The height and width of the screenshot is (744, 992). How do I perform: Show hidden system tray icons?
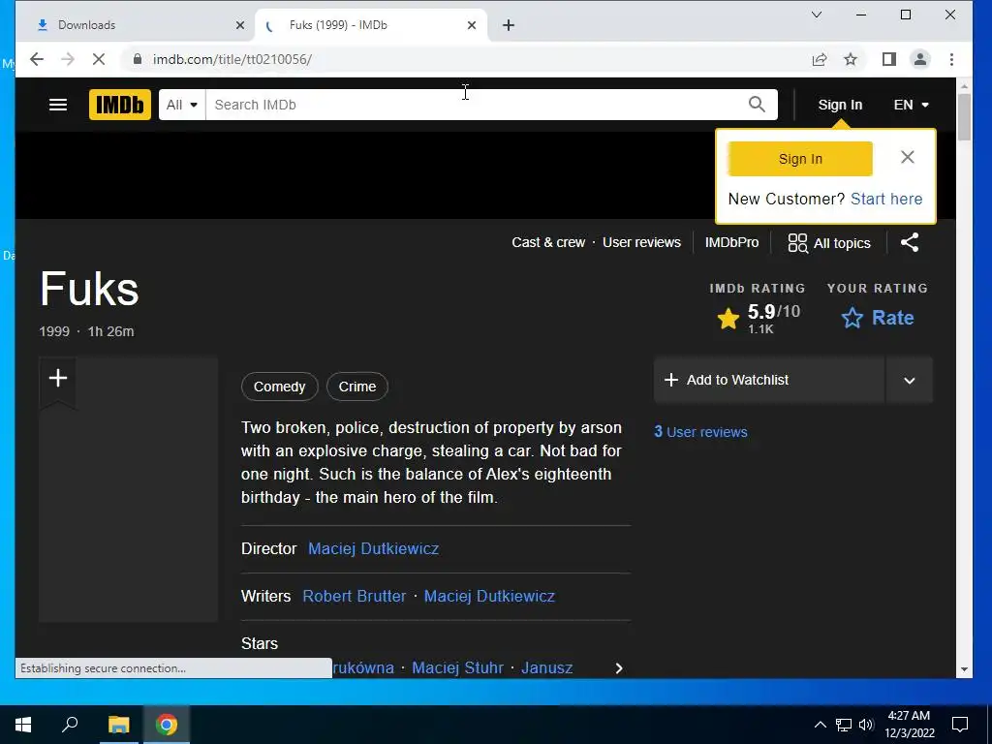(x=820, y=725)
